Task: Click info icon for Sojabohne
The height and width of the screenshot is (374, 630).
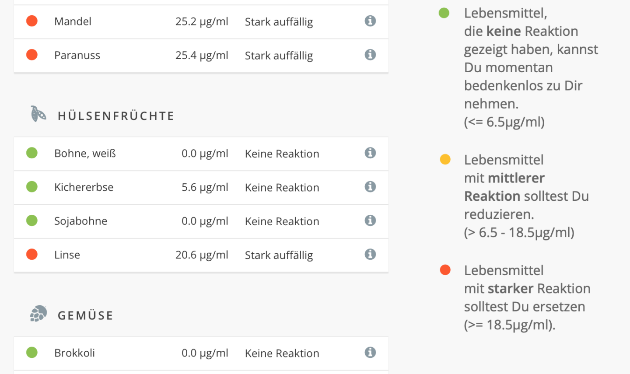Action: 370,220
